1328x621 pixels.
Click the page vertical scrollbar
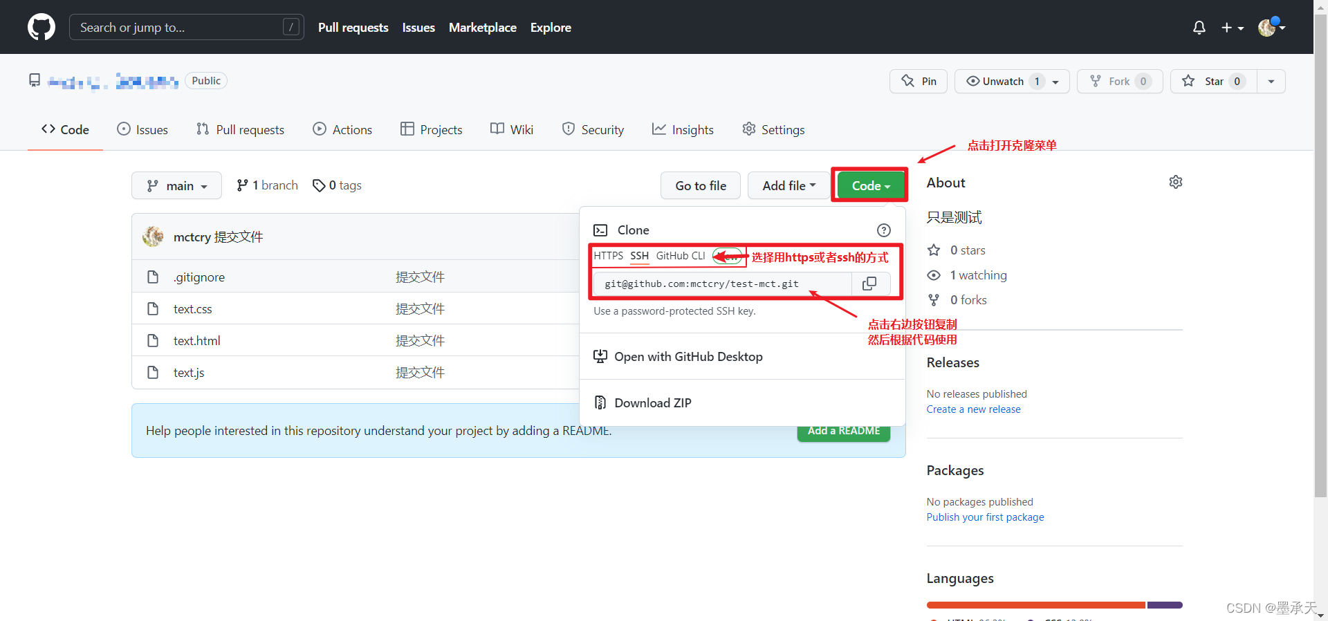1320,256
